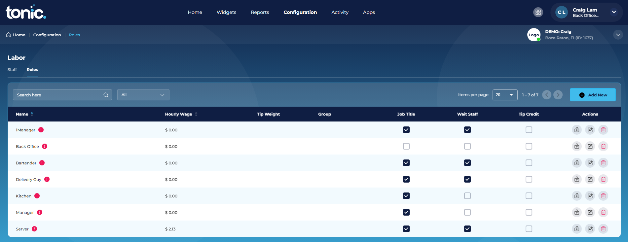Enable Tip Credit for Server
Image resolution: width=628 pixels, height=242 pixels.
[x=529, y=229]
